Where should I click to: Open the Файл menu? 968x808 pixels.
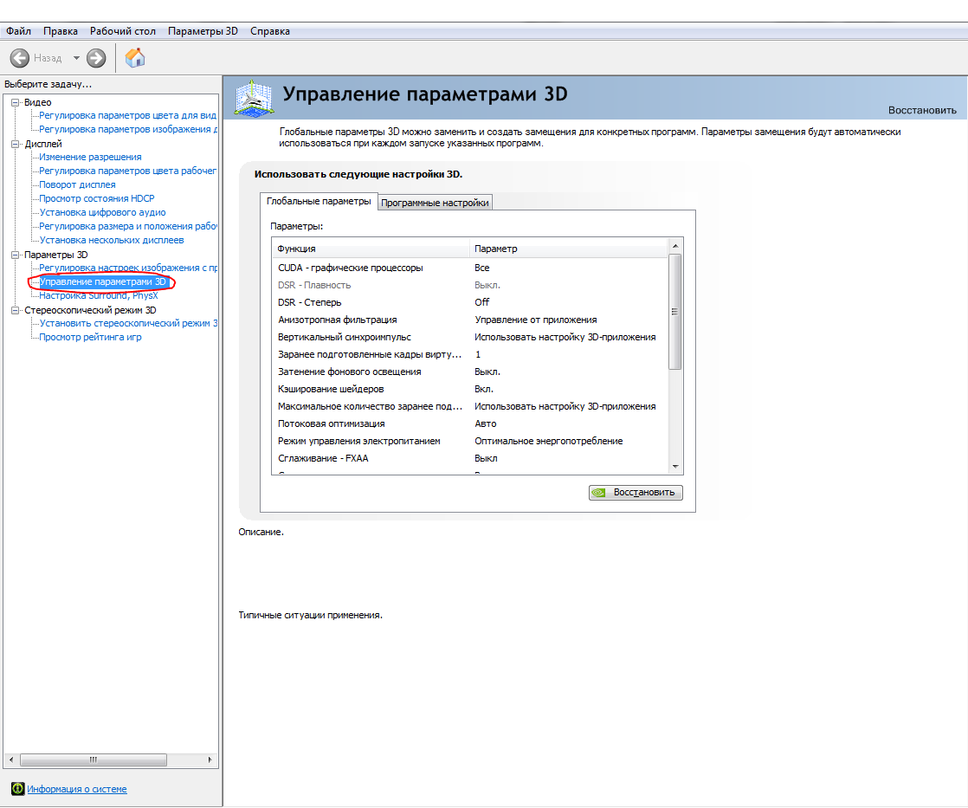tap(18, 31)
